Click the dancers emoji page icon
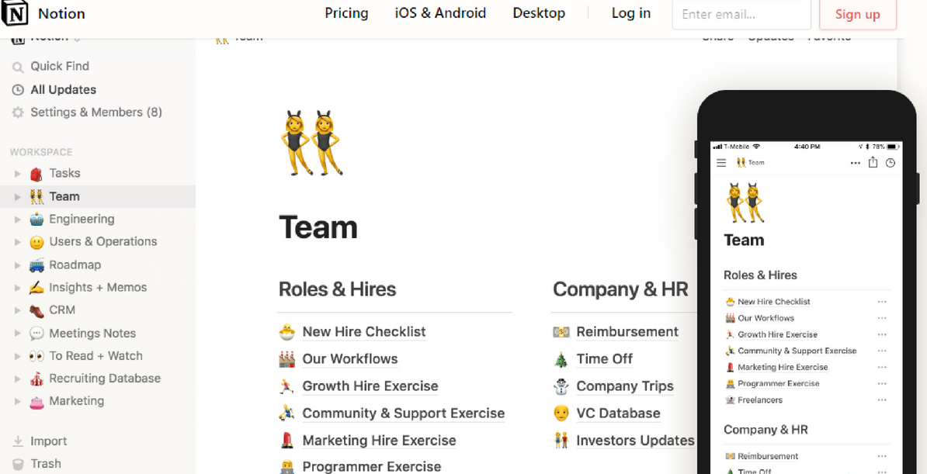The image size is (927, 474). coord(311,143)
